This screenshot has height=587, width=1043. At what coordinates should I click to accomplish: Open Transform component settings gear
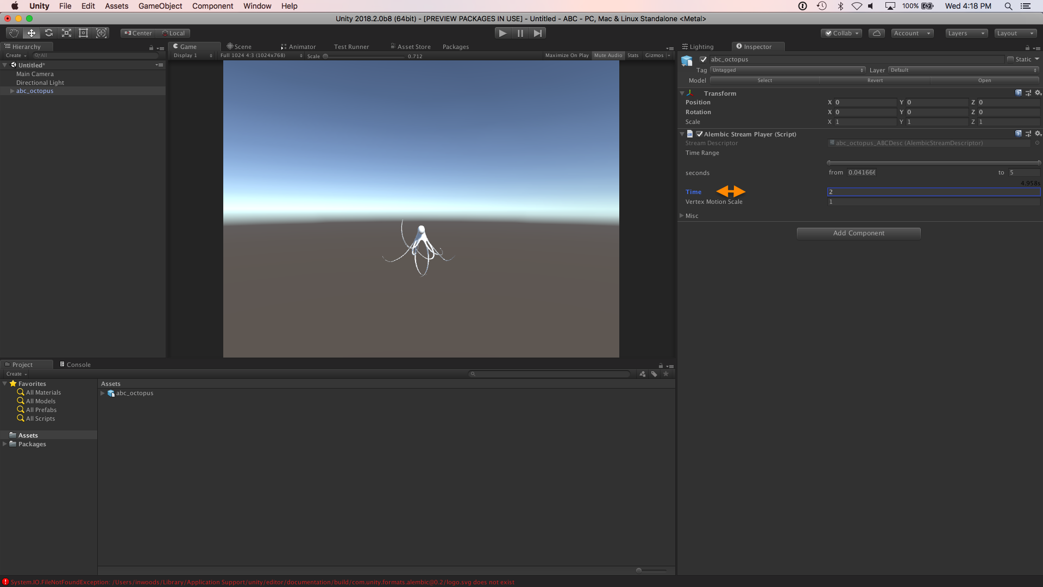tap(1038, 93)
